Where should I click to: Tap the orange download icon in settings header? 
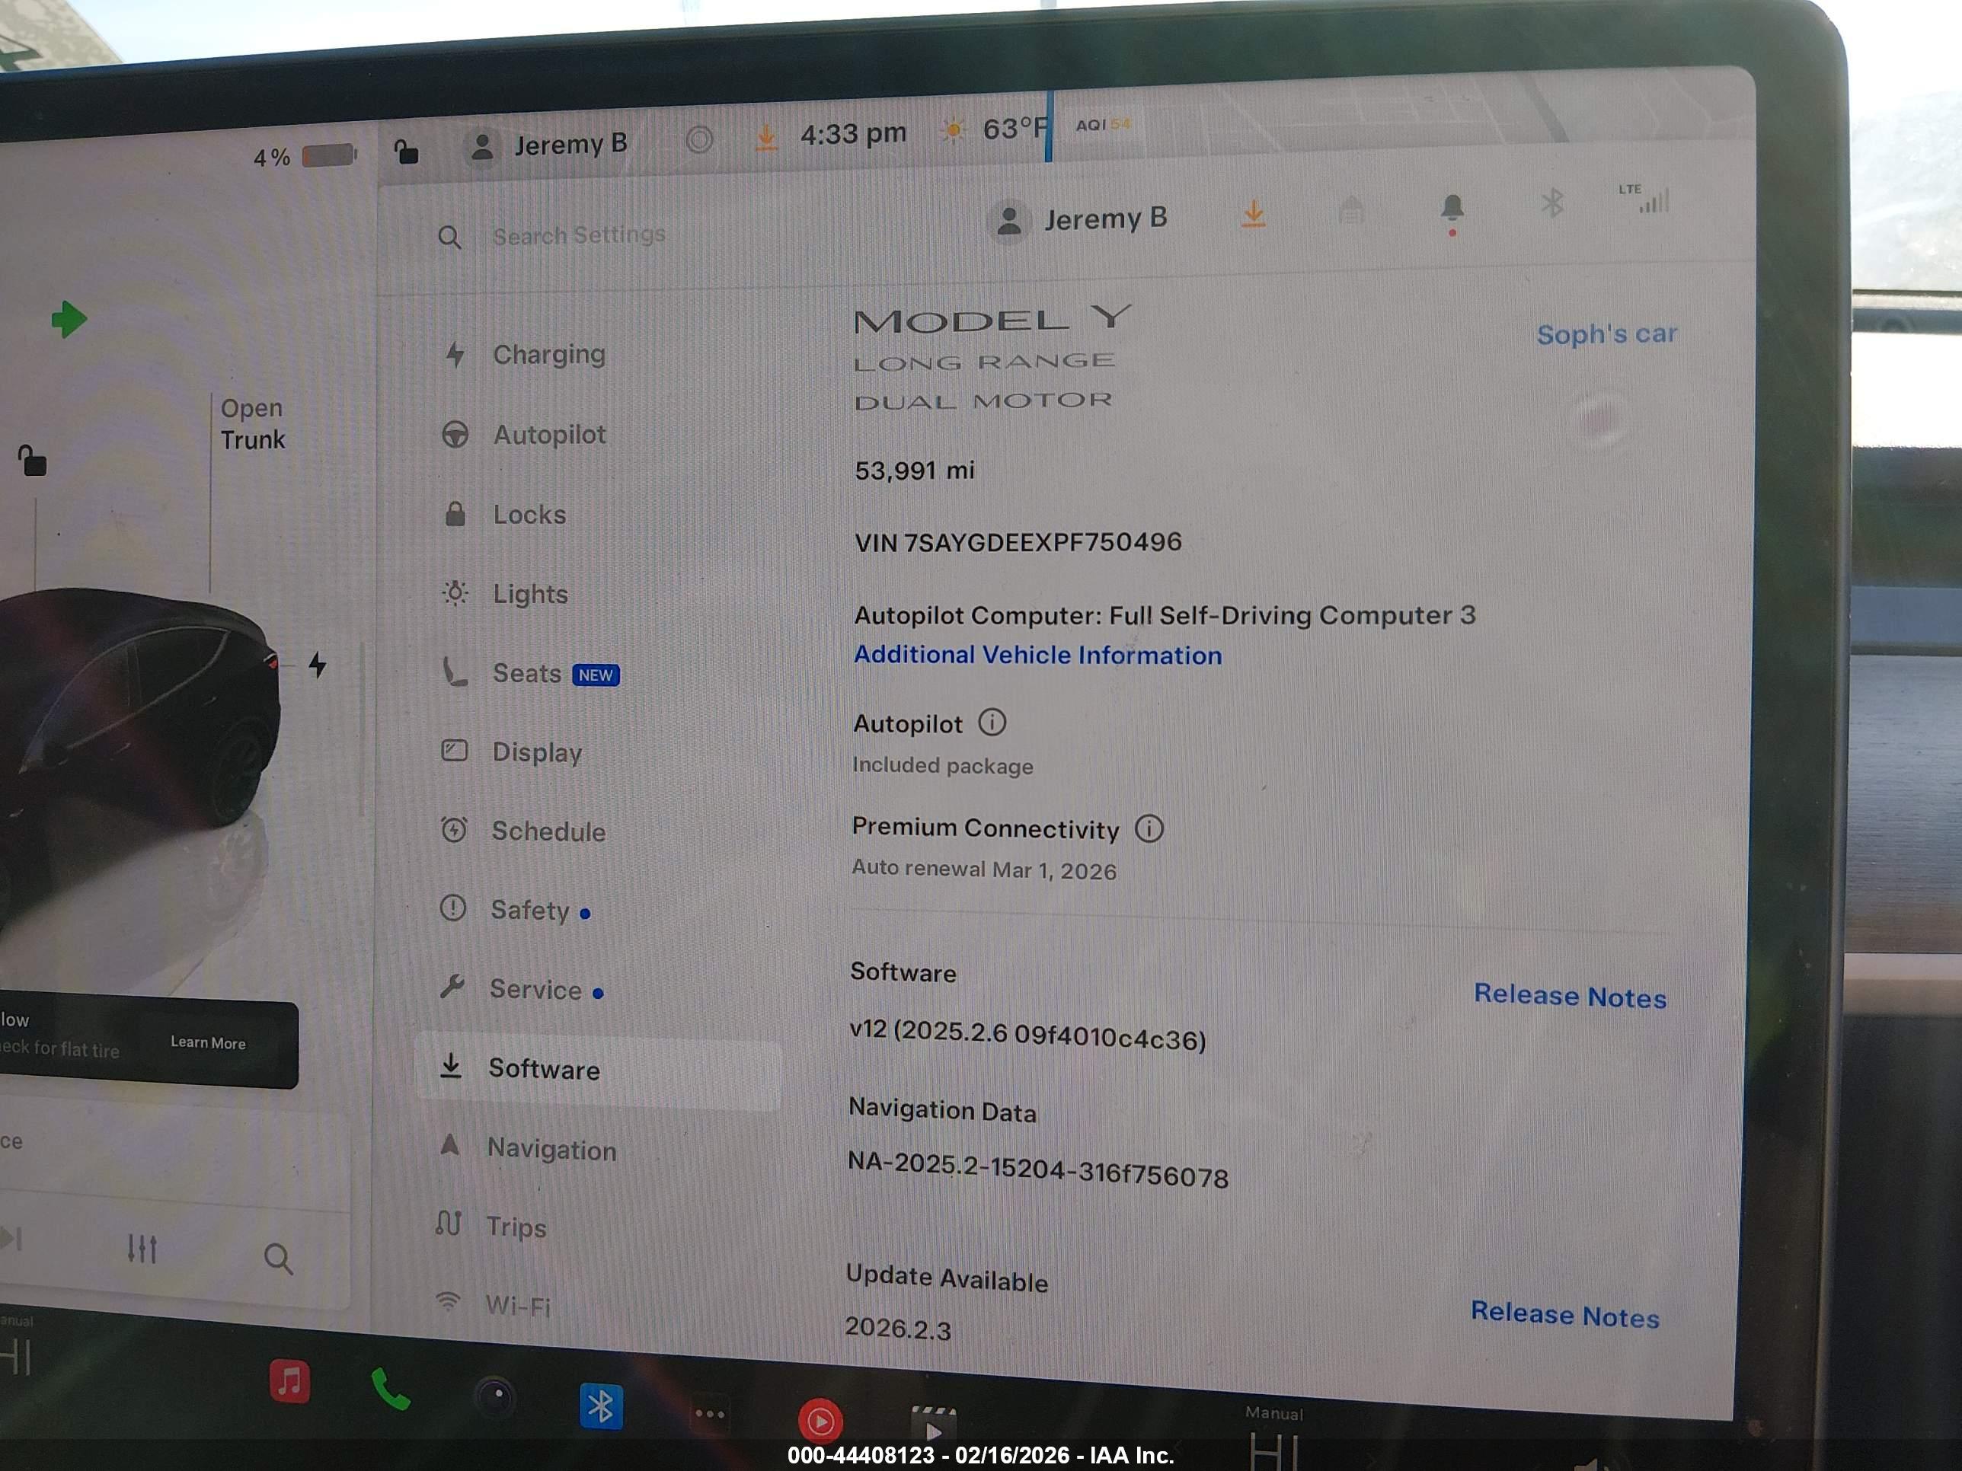tap(1254, 215)
